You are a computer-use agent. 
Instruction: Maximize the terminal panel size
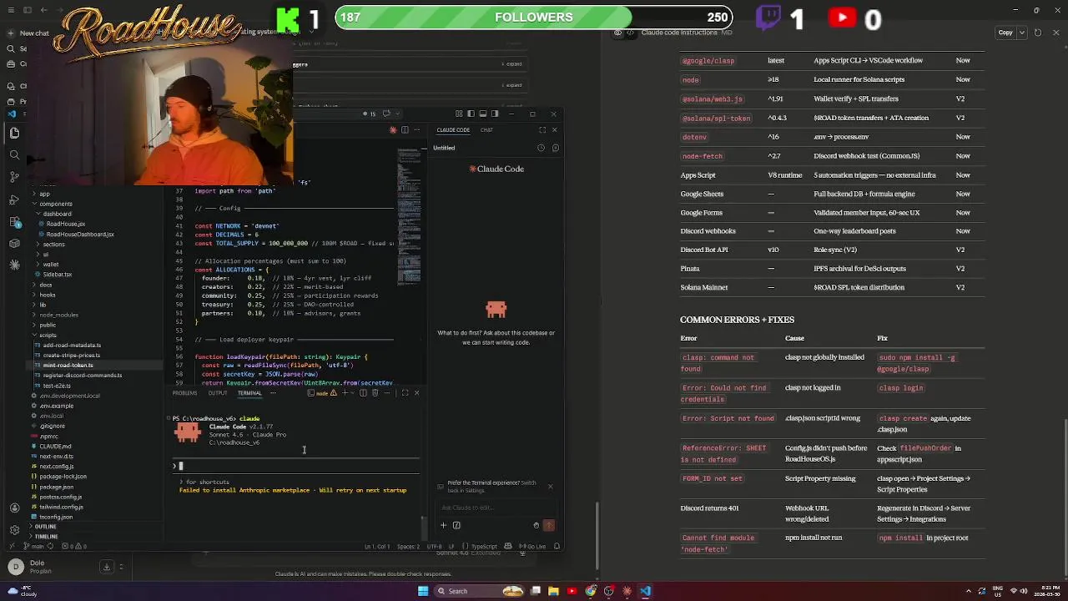405,393
